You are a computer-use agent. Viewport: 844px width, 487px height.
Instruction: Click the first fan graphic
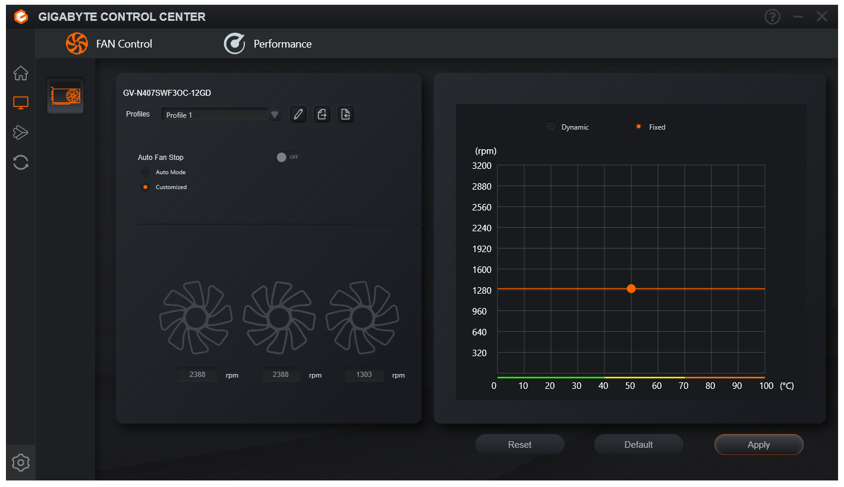[x=196, y=318]
